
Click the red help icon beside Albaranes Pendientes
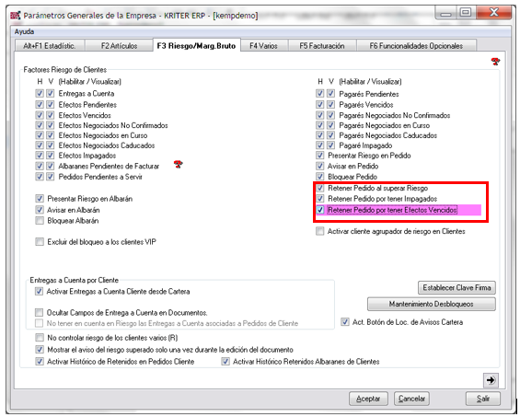click(x=178, y=164)
